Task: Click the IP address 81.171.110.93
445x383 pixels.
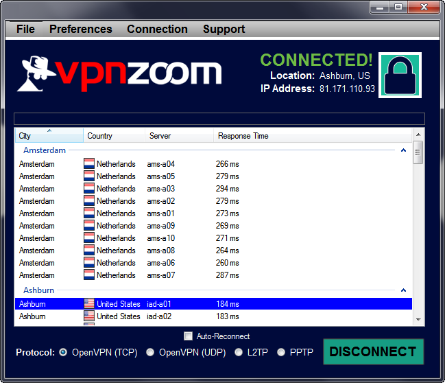Action: [x=347, y=89]
